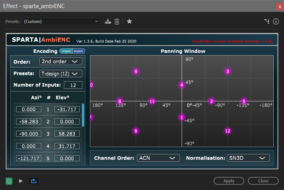Open the Channel Order ACN dropdown
This screenshot has width=284, height=190.
tap(158, 158)
